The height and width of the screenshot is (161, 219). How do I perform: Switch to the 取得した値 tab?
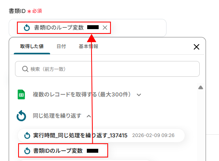[x=32, y=46]
